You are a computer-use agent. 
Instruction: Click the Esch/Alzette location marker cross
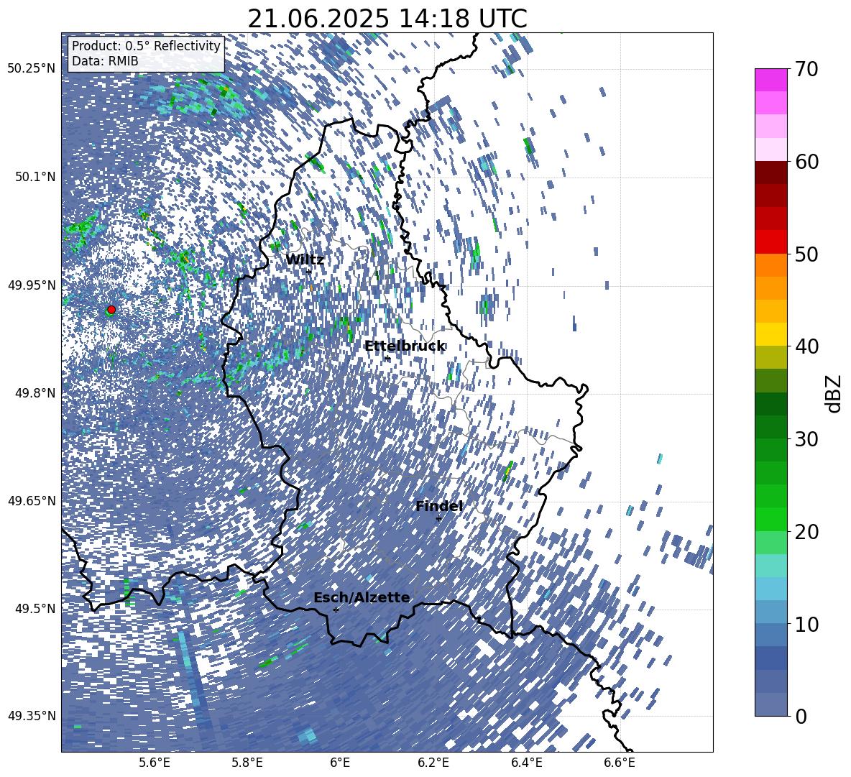click(x=336, y=610)
